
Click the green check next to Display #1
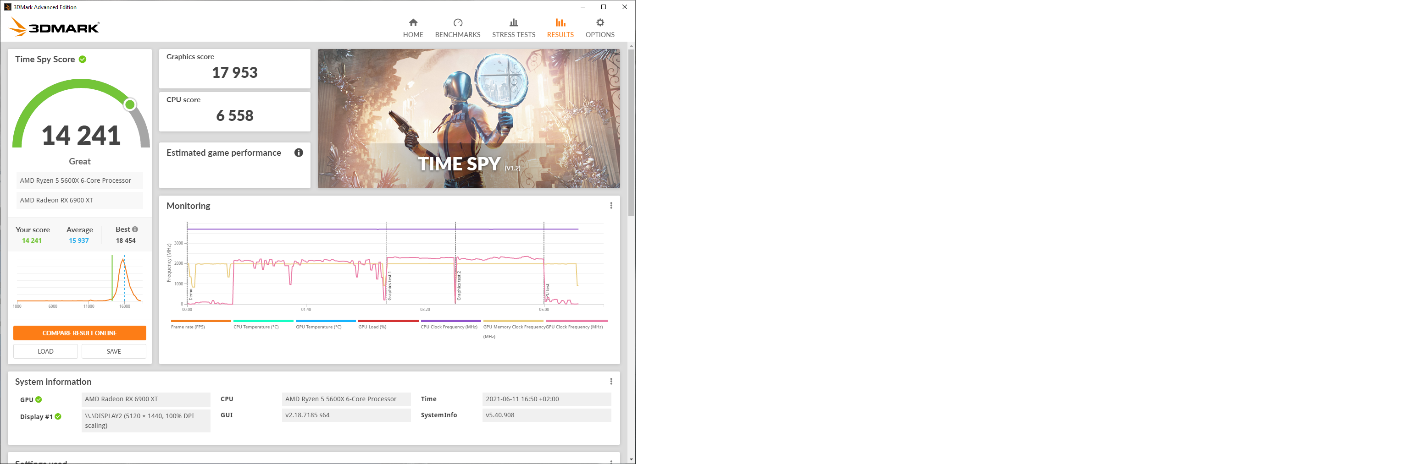pos(58,416)
